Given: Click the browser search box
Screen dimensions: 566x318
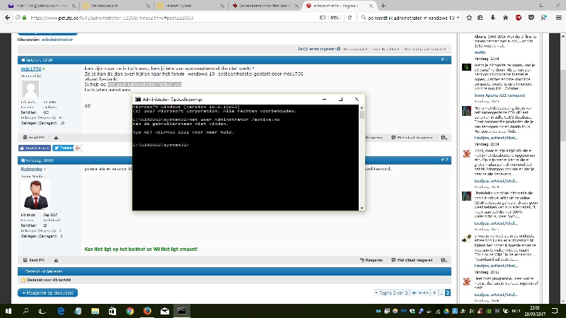Looking at the screenshot, I should point(411,17).
